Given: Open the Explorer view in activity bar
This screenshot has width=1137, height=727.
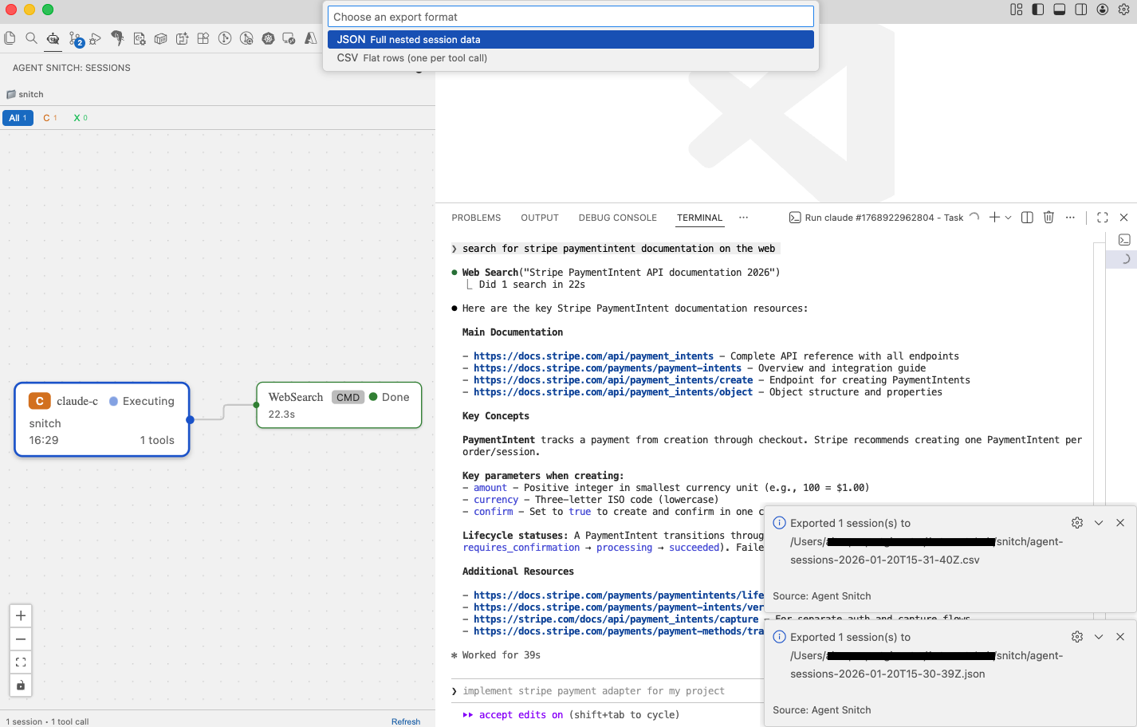Looking at the screenshot, I should 10,38.
